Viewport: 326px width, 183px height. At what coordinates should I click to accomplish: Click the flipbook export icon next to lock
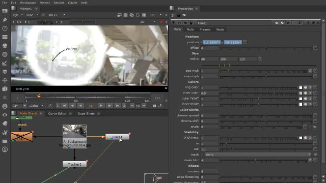point(161,106)
